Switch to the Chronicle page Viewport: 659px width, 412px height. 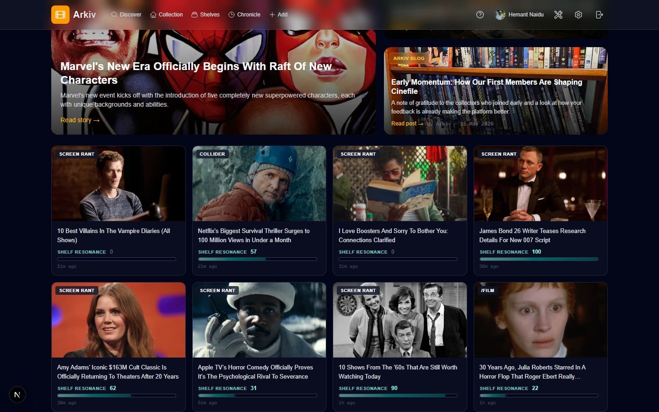click(x=244, y=15)
